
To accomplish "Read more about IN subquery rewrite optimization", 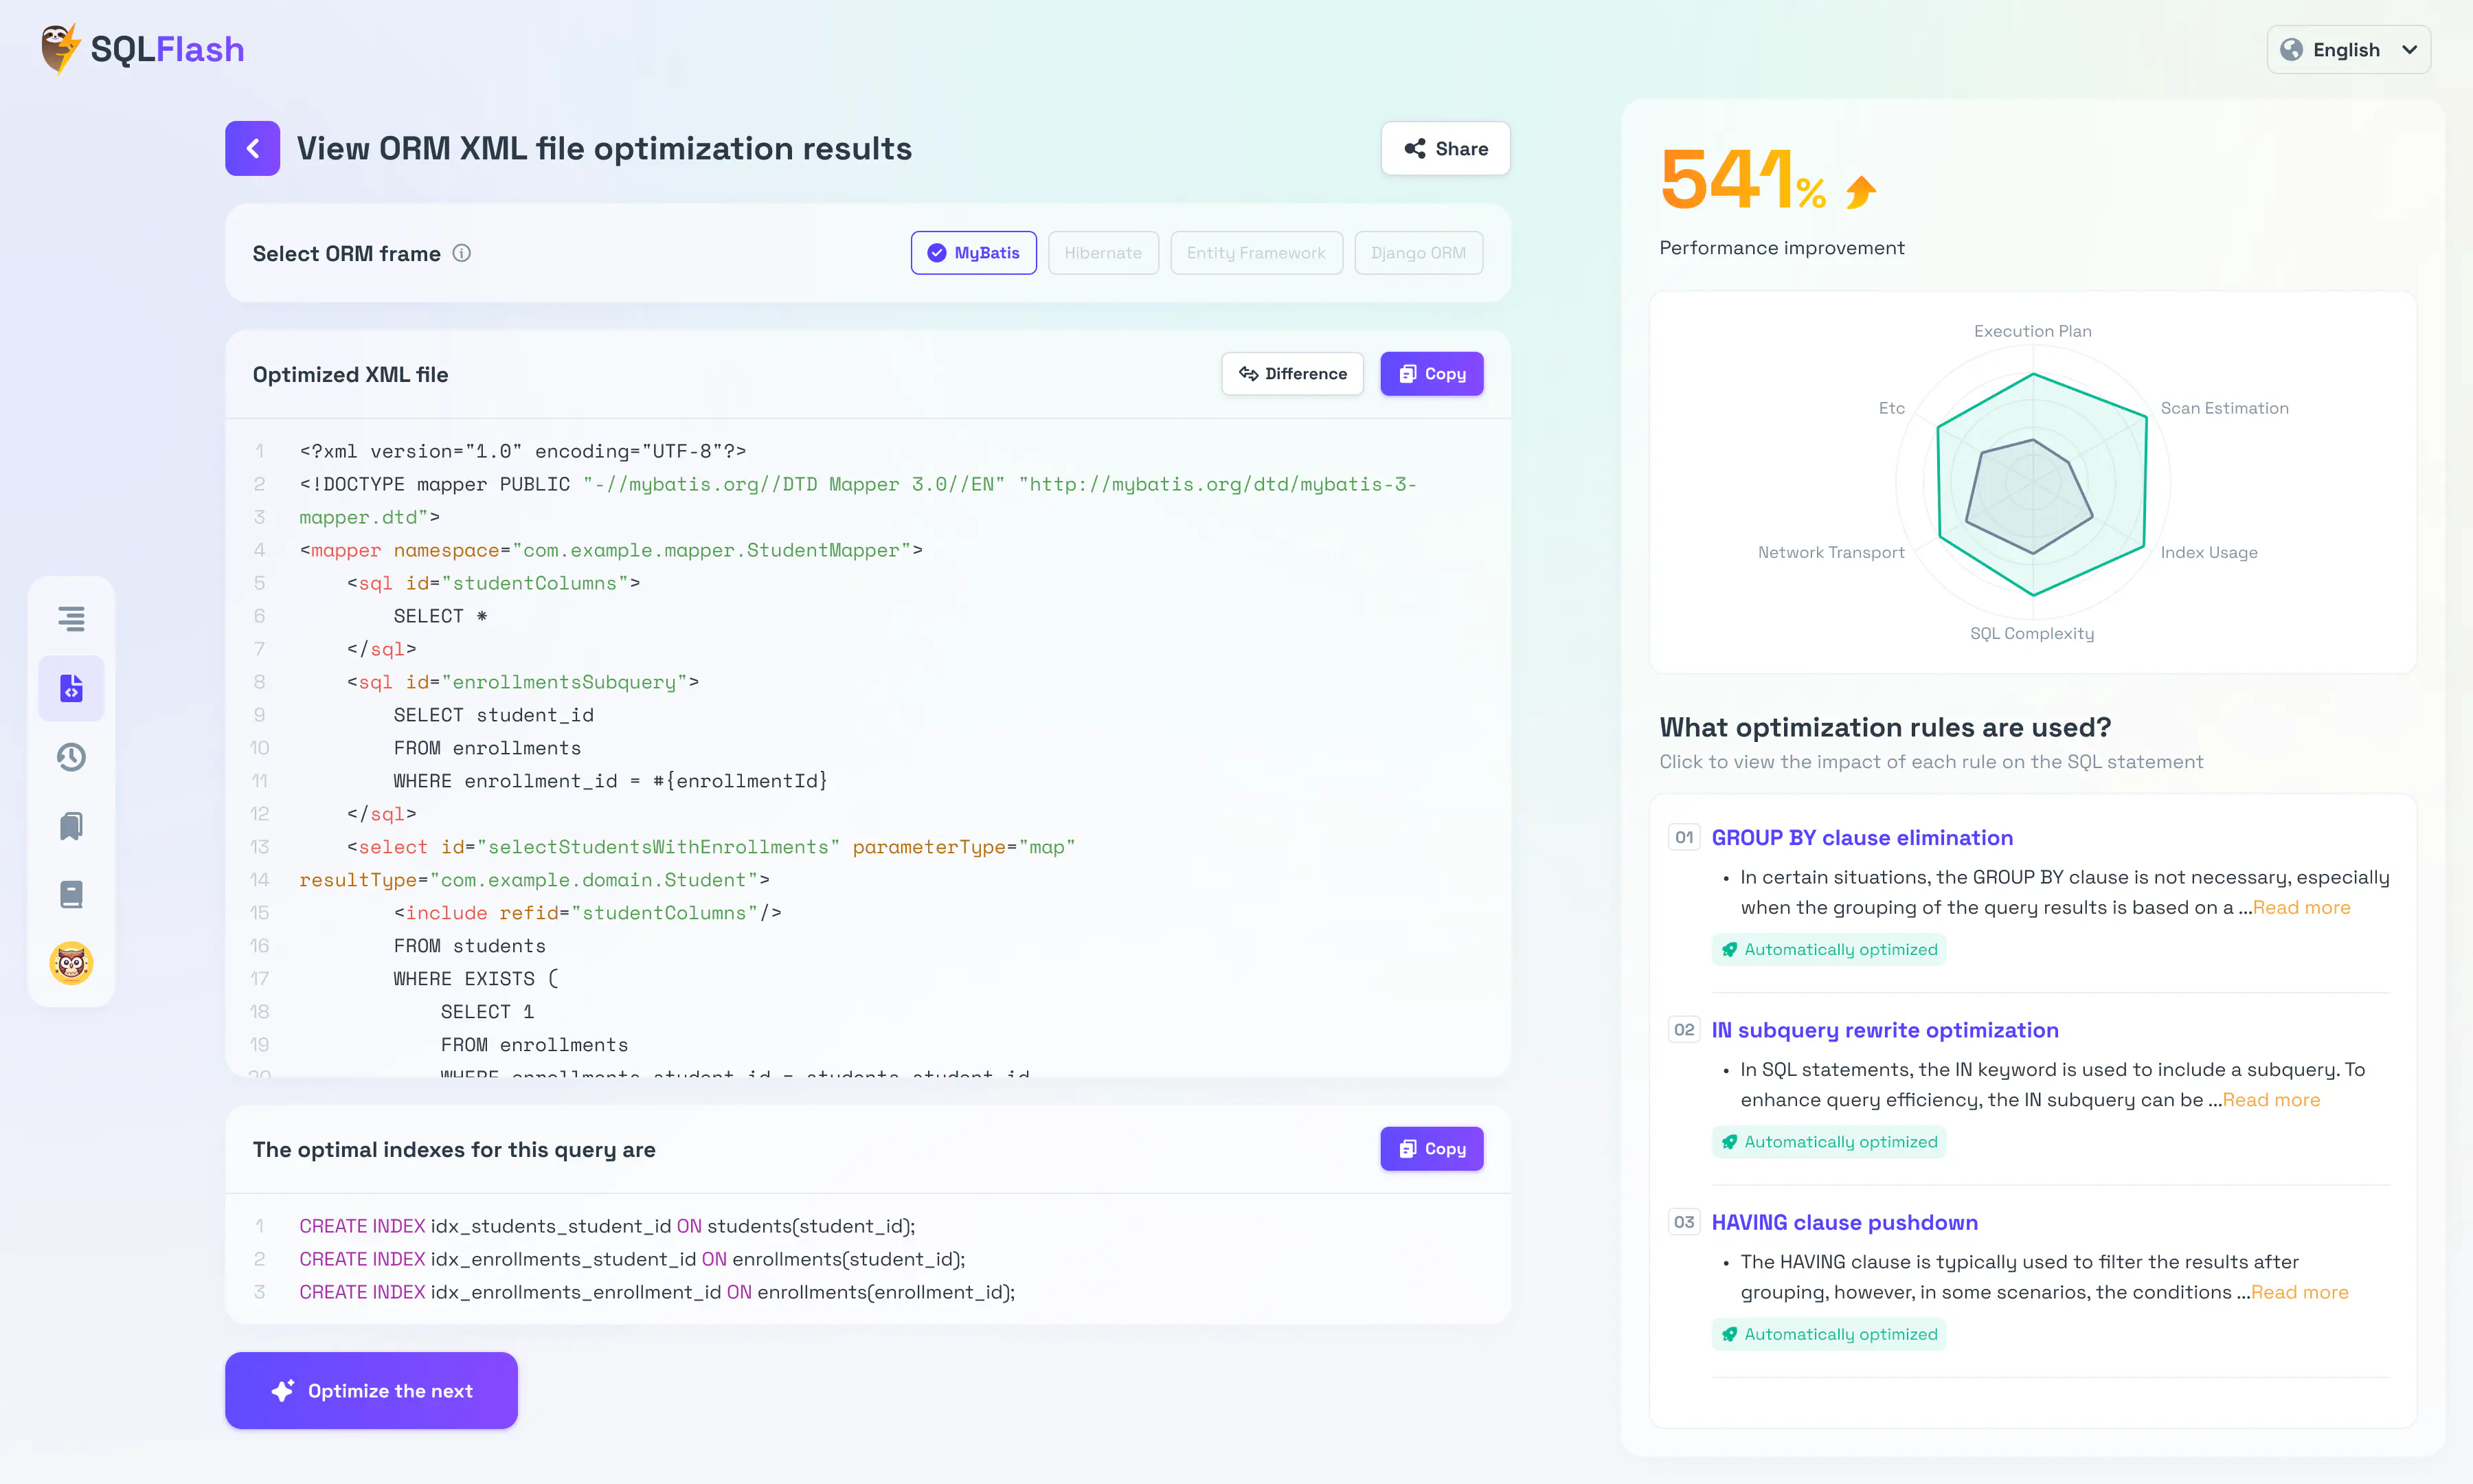I will [x=2270, y=1099].
